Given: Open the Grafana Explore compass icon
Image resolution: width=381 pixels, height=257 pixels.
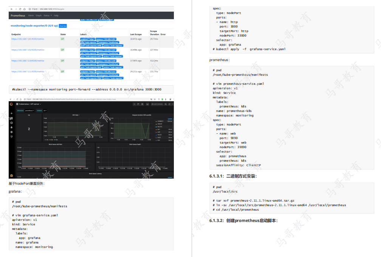Looking at the screenshot, I should (11, 123).
